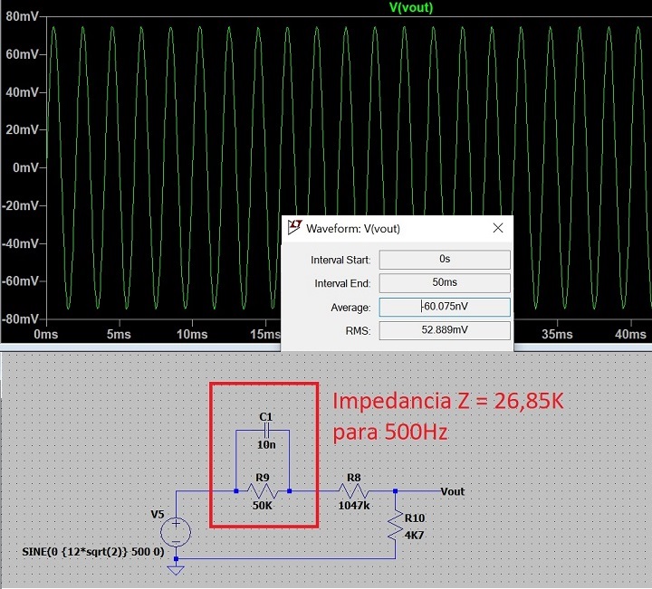Click the R8 component name label
Screen dimensions: 652x589
[x=354, y=478]
